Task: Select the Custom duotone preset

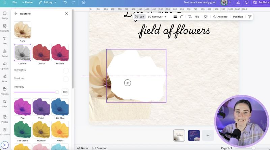Action: click(23, 53)
